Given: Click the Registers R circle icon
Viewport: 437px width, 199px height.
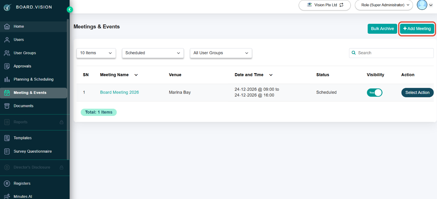Looking at the screenshot, I should coord(7,183).
